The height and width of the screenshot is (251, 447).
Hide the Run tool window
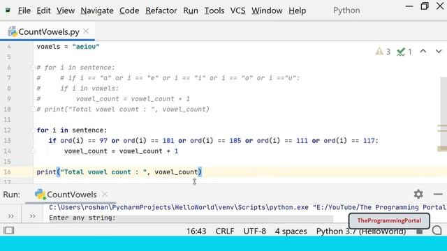coord(438,195)
